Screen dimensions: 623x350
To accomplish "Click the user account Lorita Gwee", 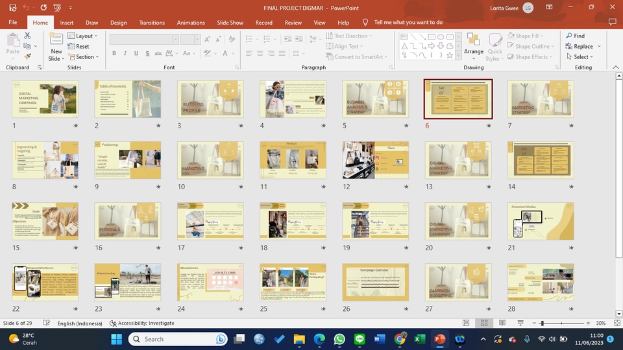I will coord(512,8).
